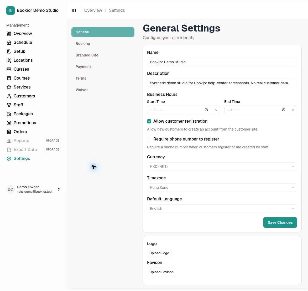Click the Overview grid icon in sidebar
308x291 pixels.
tap(9, 34)
